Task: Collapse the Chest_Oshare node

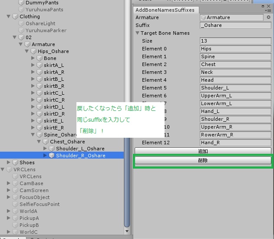Action: (39, 141)
